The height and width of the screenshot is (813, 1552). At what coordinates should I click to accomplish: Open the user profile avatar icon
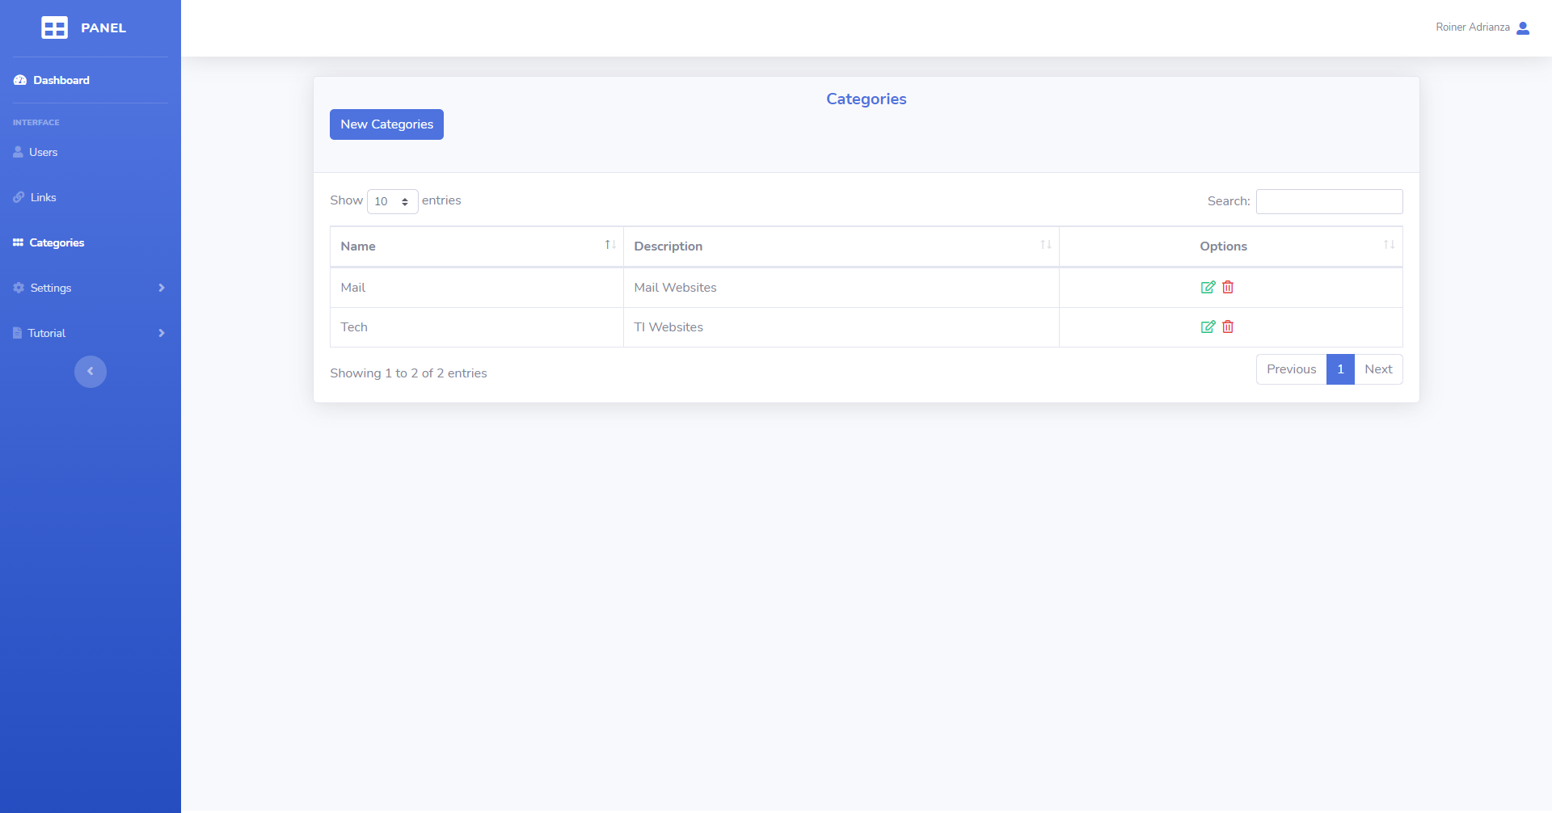click(x=1523, y=27)
